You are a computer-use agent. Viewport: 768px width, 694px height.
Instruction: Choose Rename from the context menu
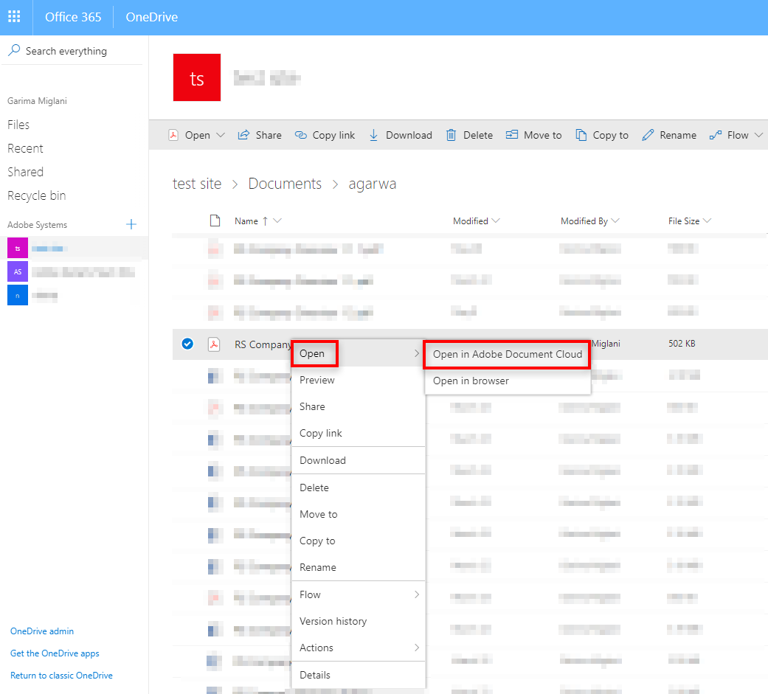coord(359,567)
